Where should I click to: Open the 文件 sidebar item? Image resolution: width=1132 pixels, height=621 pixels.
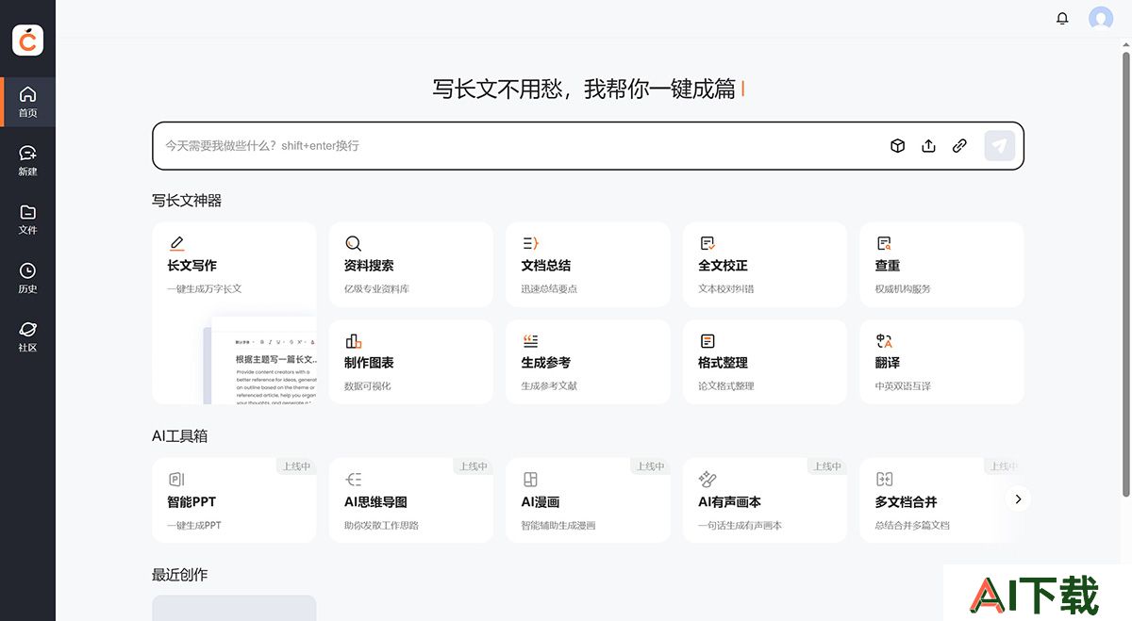pyautogui.click(x=27, y=220)
